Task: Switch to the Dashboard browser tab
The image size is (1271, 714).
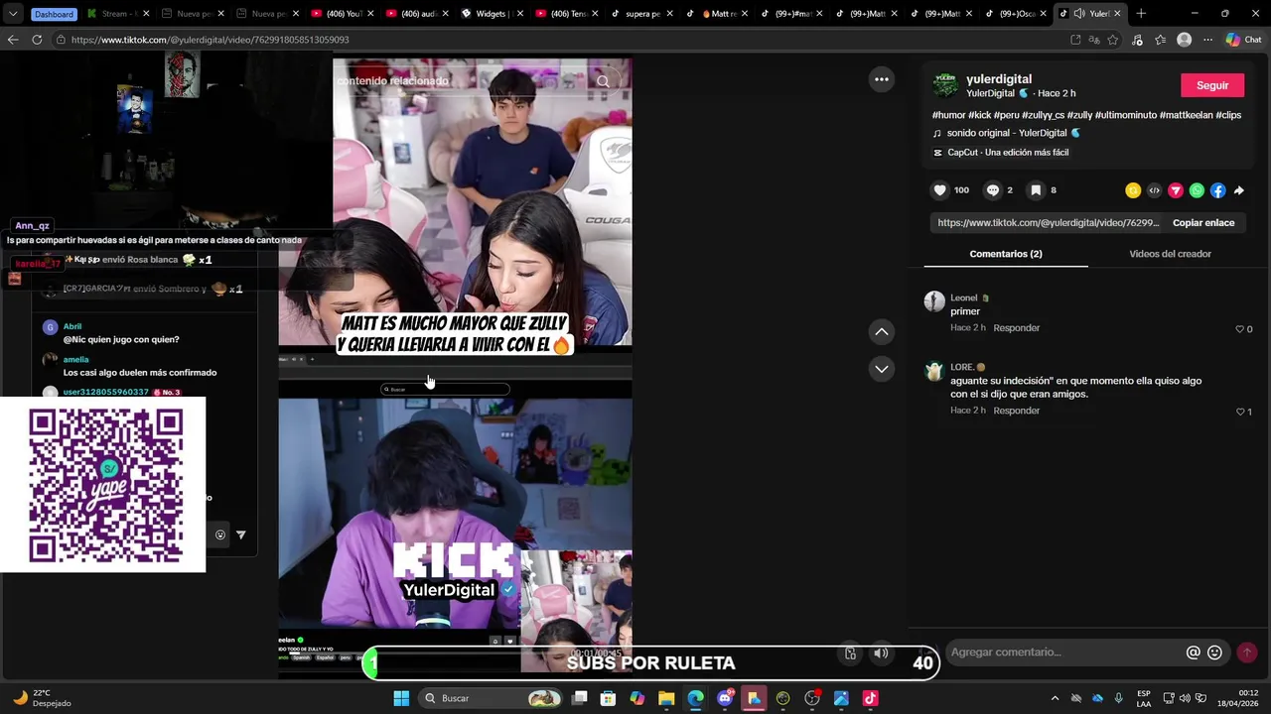Action: pos(54,14)
